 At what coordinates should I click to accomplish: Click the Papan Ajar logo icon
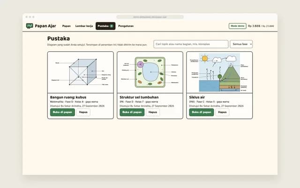tap(30, 26)
